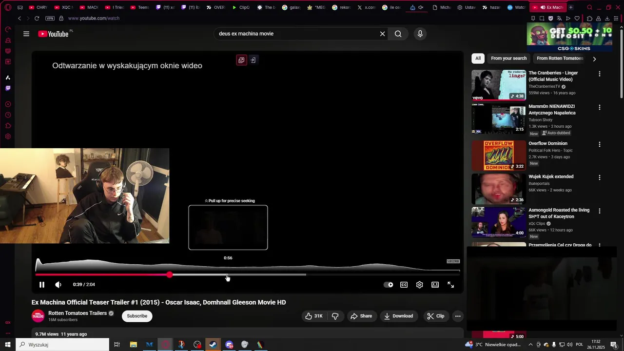Open the History clock icon in the sidebar
The image size is (624, 351).
point(8,115)
